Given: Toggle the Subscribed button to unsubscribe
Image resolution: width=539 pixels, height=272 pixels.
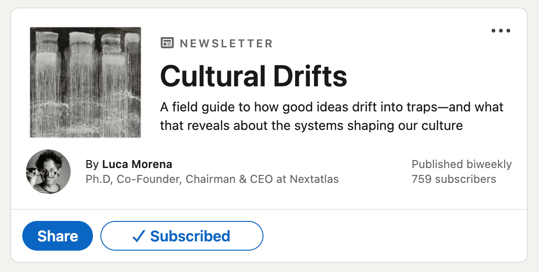Looking at the screenshot, I should click(x=182, y=236).
